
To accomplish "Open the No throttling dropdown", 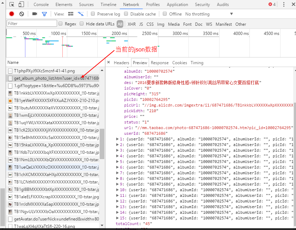I will (209, 14).
